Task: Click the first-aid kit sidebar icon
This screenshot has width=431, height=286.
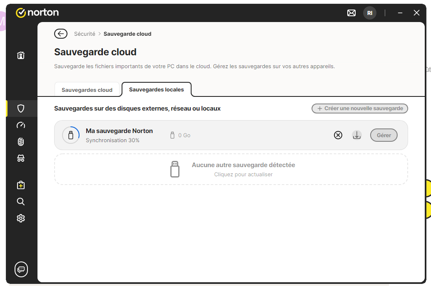Action: coord(21,185)
